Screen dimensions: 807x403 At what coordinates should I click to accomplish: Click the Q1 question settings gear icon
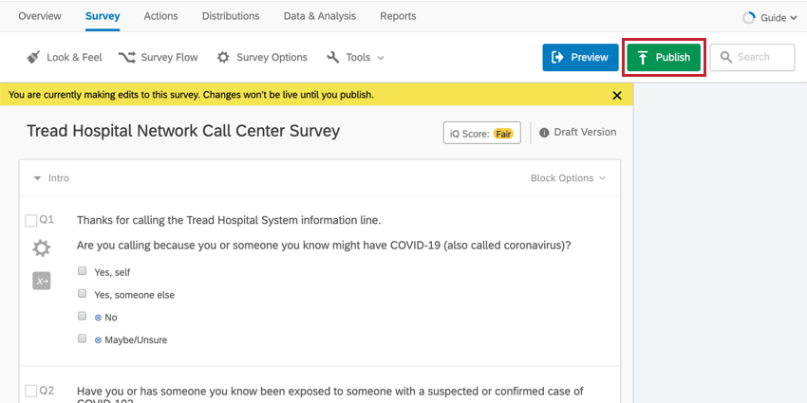[x=42, y=248]
